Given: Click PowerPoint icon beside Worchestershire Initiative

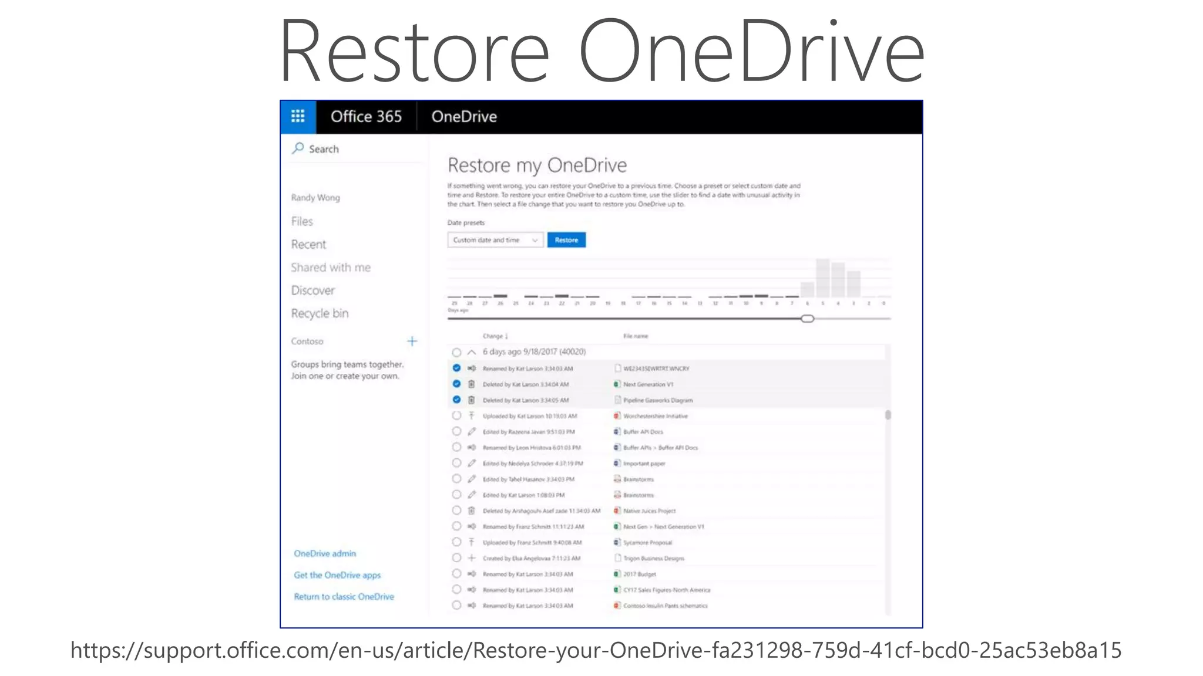Looking at the screenshot, I should [617, 416].
